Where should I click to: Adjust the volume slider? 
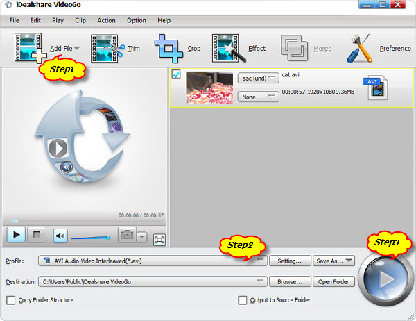click(x=91, y=237)
